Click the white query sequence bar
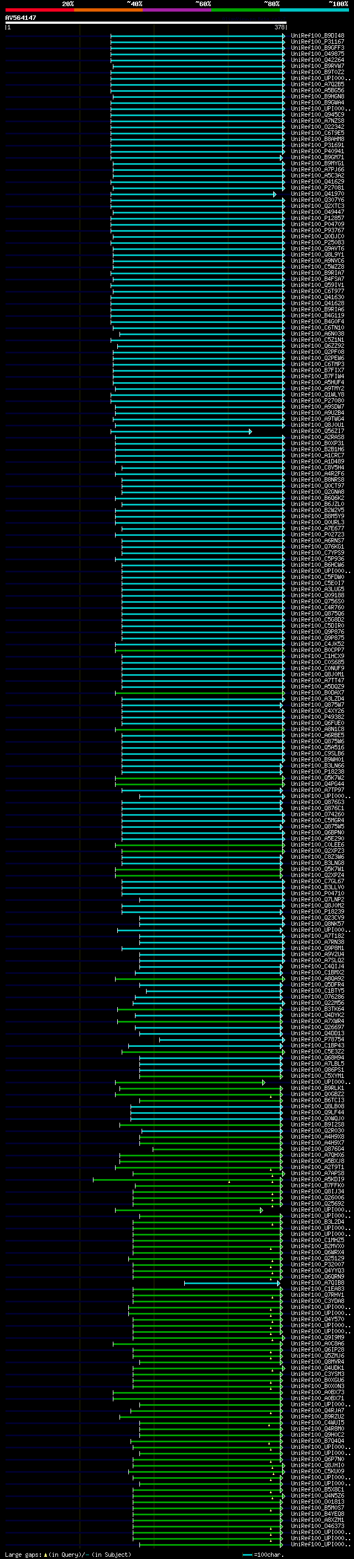The height and width of the screenshot is (1559, 354). (x=146, y=23)
